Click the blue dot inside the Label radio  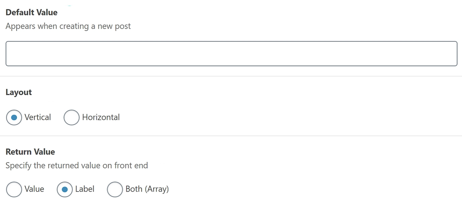coord(65,190)
